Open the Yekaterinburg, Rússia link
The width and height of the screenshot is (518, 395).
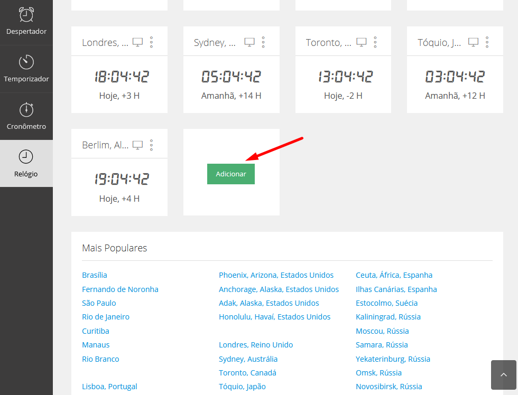tap(393, 359)
